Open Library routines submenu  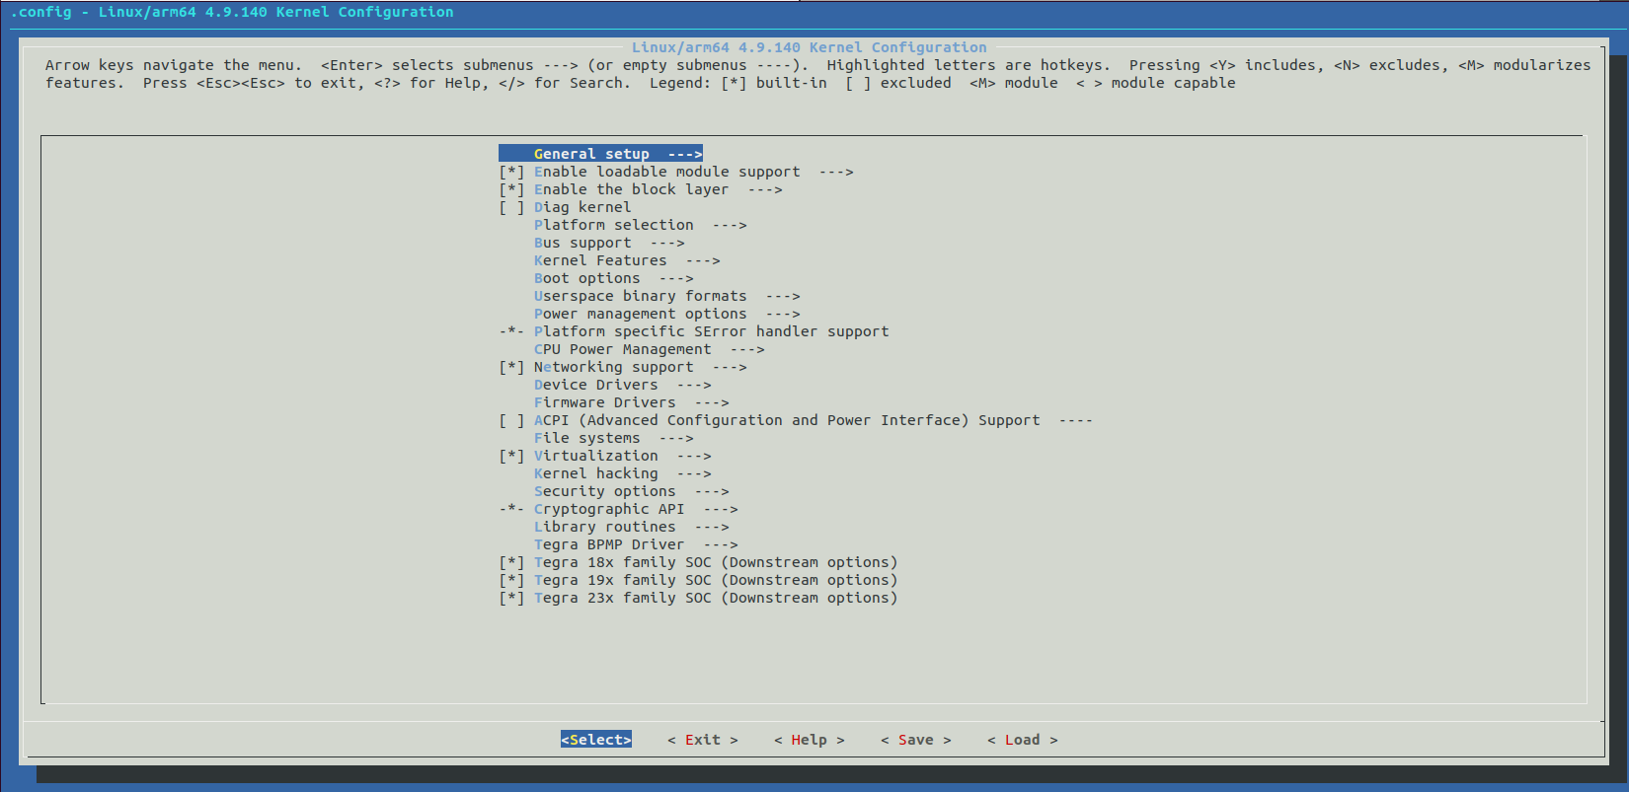631,527
